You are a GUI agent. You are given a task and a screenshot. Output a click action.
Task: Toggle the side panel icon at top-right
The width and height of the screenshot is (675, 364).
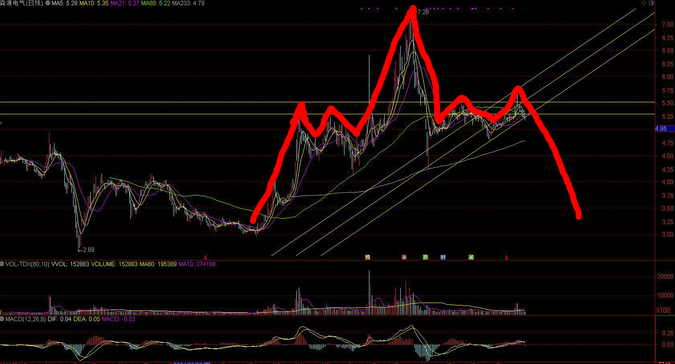[x=651, y=3]
